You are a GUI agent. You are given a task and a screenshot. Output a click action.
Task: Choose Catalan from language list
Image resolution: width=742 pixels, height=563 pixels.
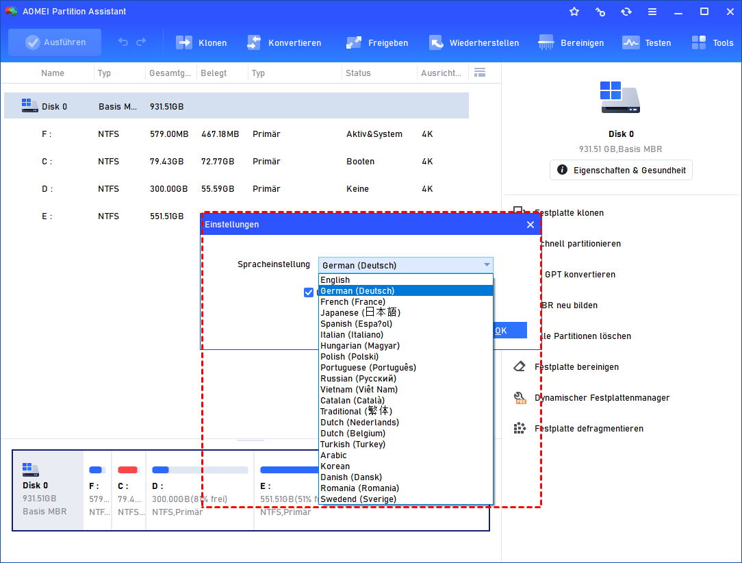(406, 401)
